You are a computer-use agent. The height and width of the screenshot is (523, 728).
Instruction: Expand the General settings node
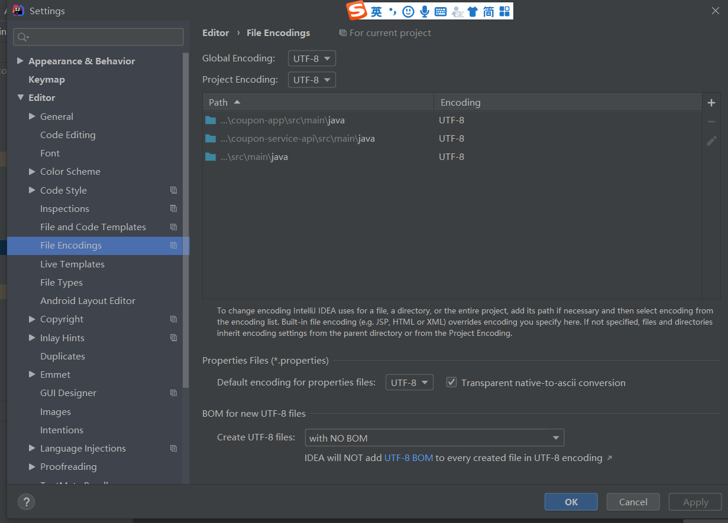[32, 116]
